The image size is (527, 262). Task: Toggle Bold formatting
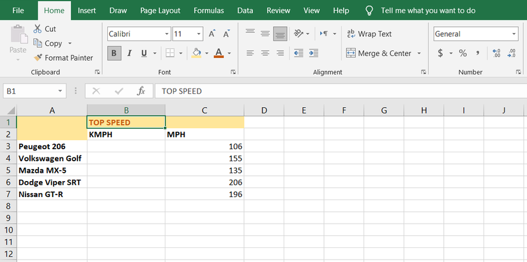(x=114, y=54)
